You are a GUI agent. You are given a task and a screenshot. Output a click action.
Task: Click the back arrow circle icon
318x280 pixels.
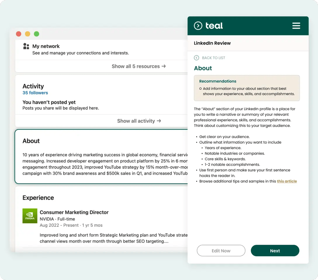point(196,58)
